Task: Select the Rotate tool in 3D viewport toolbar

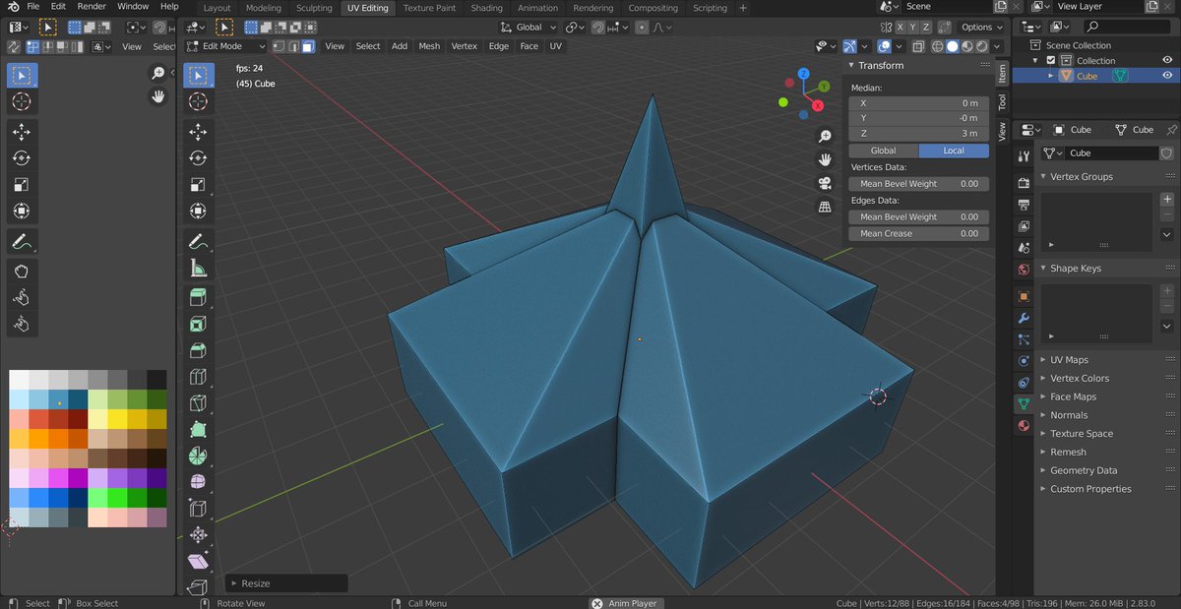Action: (198, 158)
